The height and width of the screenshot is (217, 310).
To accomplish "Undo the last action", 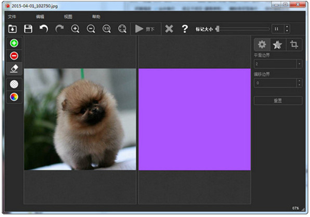I will 44,29.
